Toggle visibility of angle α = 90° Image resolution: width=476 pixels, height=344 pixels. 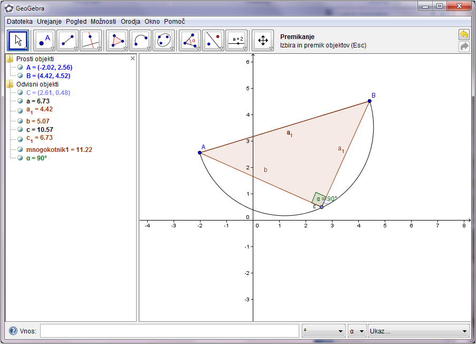coord(20,157)
